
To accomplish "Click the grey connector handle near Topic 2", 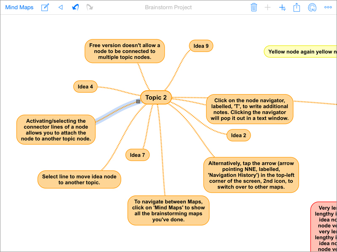I will click(x=138, y=101).
